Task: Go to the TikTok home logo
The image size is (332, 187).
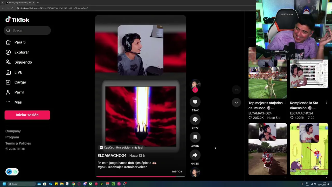Action: tap(17, 19)
